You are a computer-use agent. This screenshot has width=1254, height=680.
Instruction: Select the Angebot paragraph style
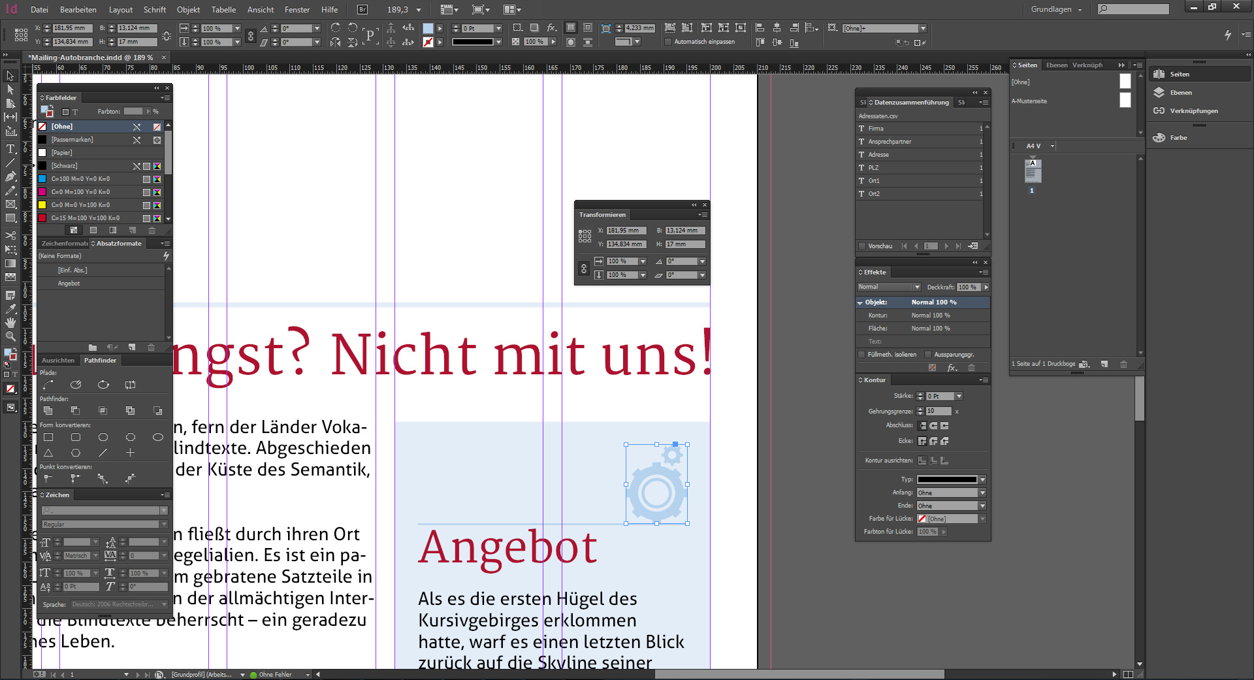68,283
